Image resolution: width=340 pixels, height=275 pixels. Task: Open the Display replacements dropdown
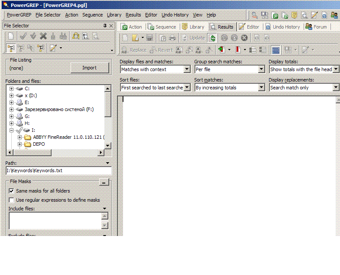336,88
